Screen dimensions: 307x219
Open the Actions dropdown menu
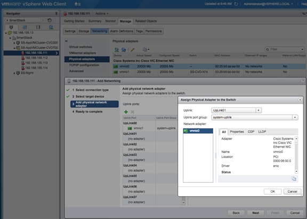102,13
